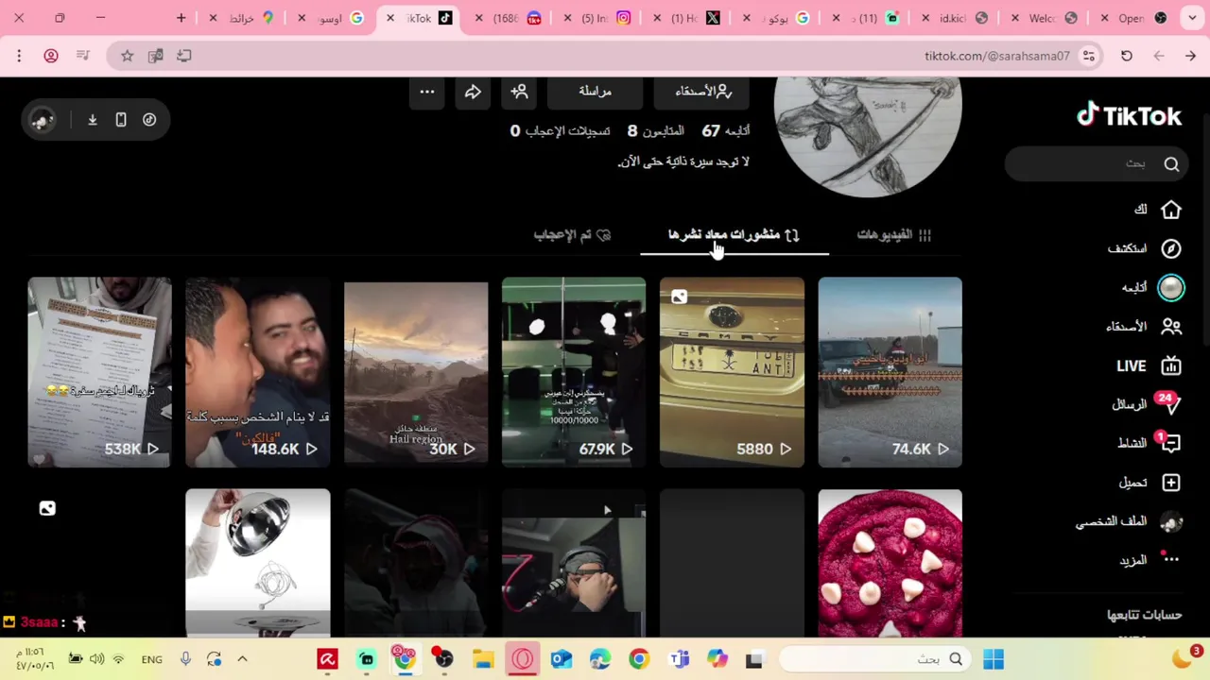
Task: Click the site settings icon in address bar
Action: [x=1089, y=56]
